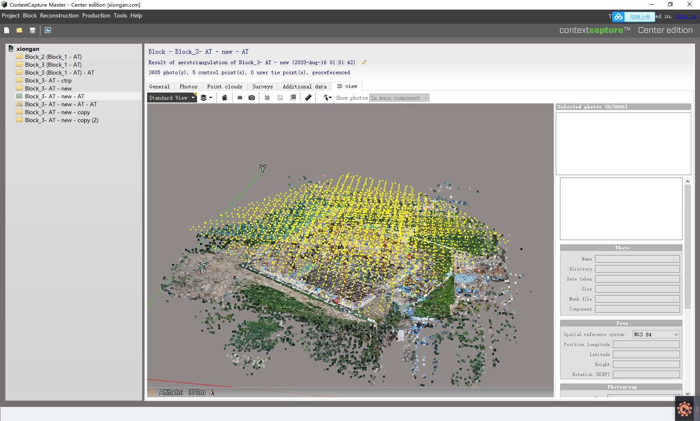Click the Sign in link
This screenshot has height=421, width=700.
click(685, 16)
